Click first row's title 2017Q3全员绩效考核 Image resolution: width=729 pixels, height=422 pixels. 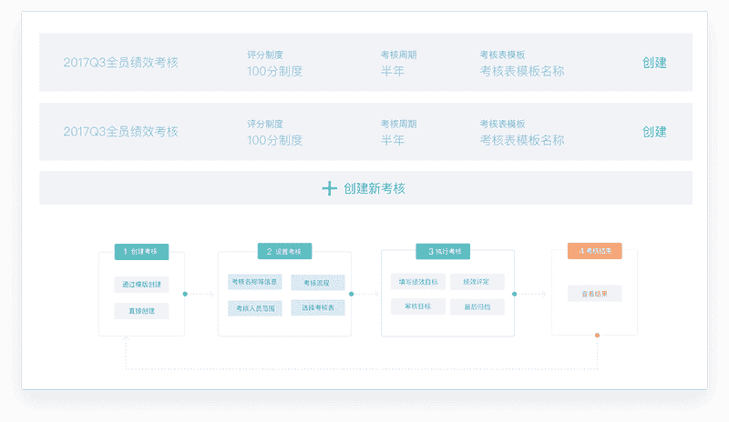coord(121,63)
